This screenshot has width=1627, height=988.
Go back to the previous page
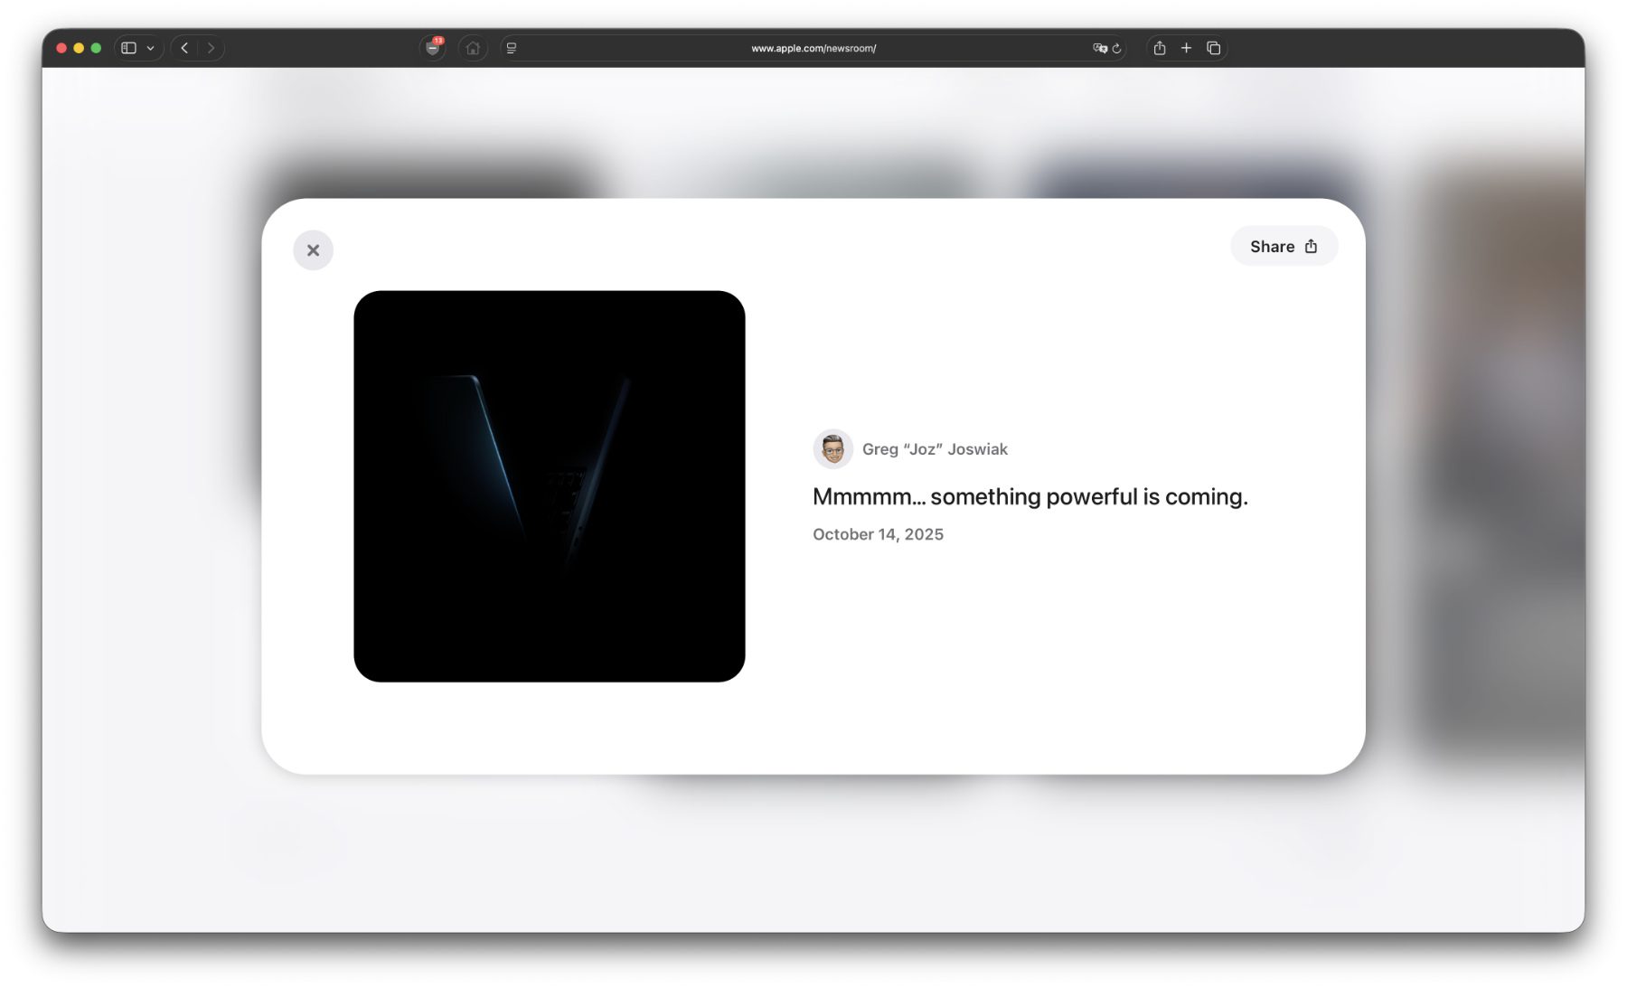pyautogui.click(x=184, y=48)
